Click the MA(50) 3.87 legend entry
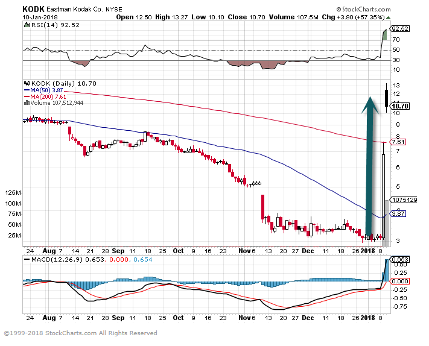The image size is (429, 346). point(46,90)
